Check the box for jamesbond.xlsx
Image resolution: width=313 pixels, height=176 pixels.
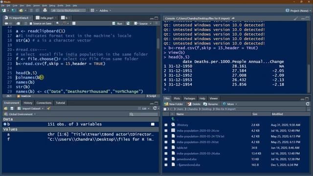click(166, 159)
